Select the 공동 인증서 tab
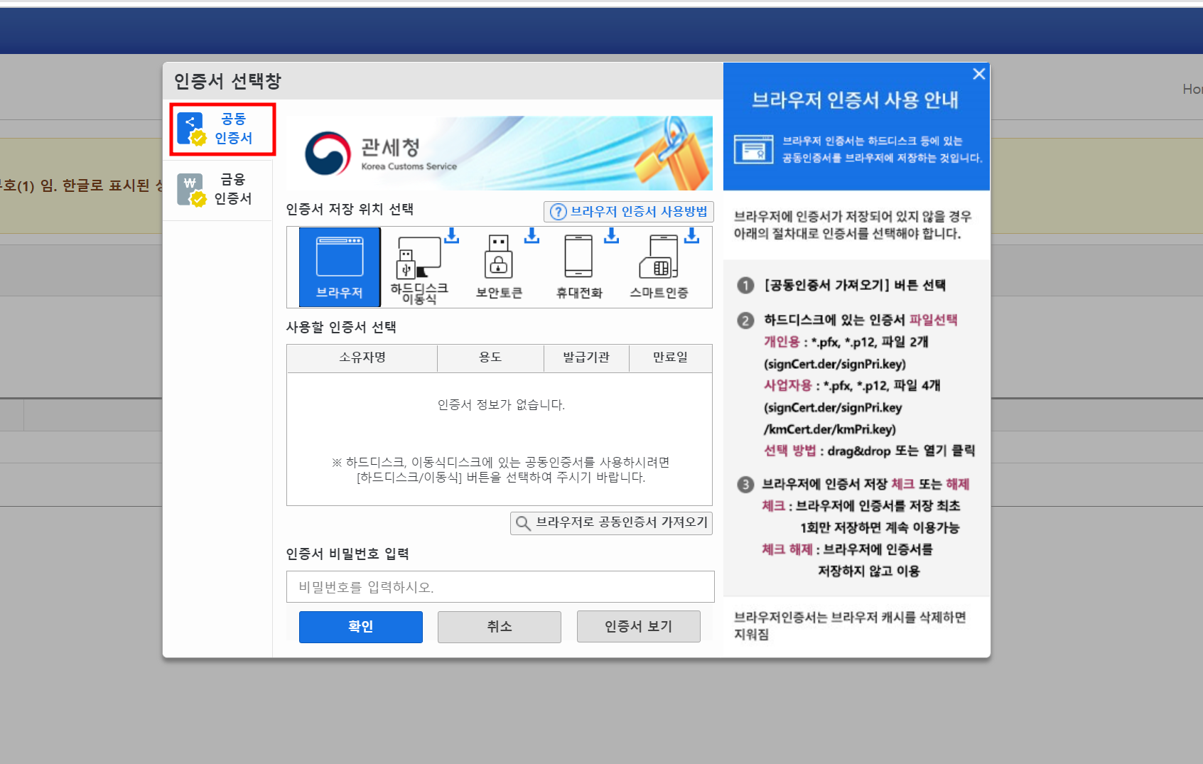 pyautogui.click(x=222, y=129)
